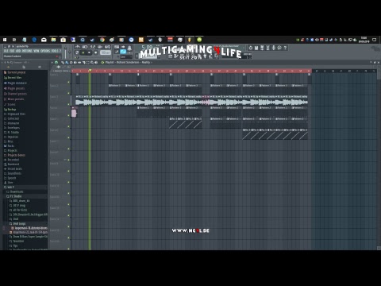Click the save project icon
381x286 pixels.
[256, 48]
